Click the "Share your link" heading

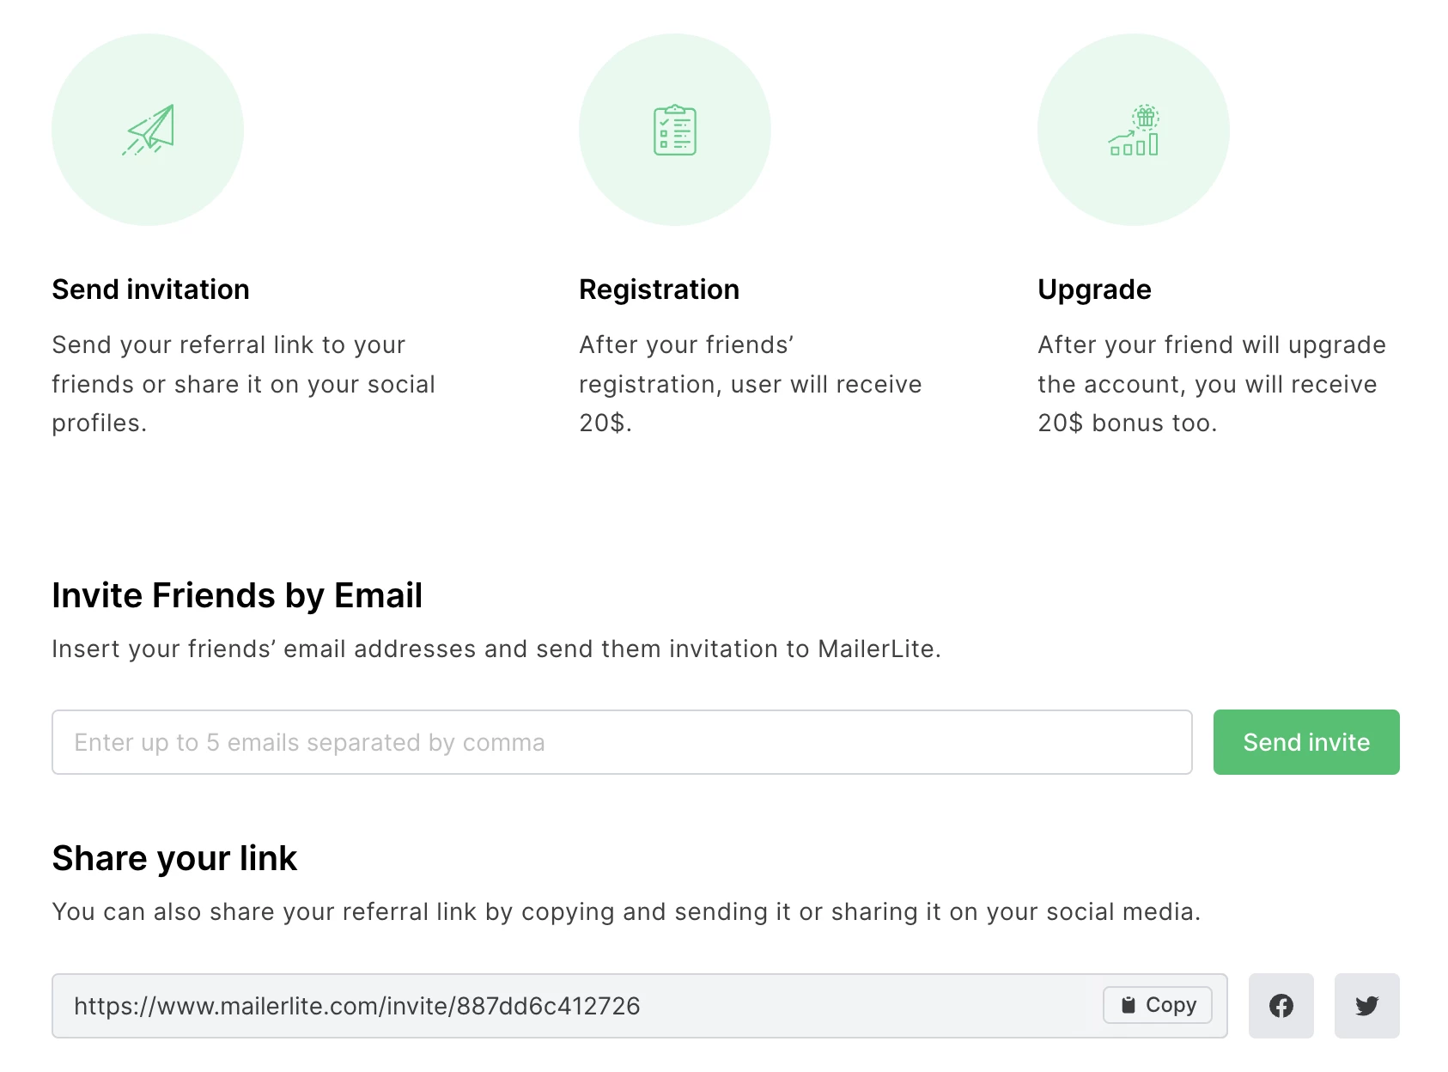coord(174,858)
